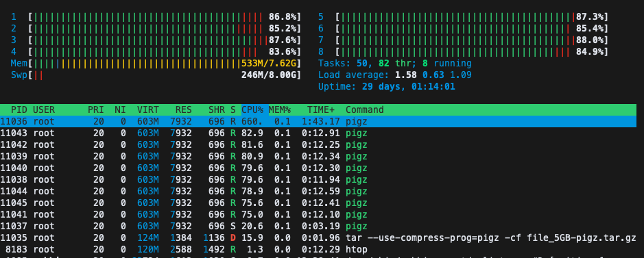This screenshot has height=258, width=644.
Task: Click the NI column header
Action: tap(120, 109)
